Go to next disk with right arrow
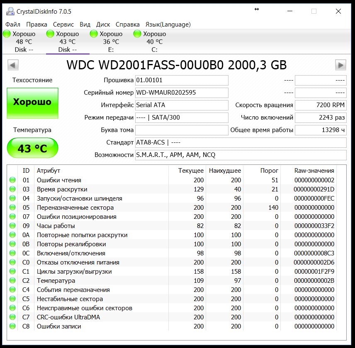Image resolution: width=355 pixels, height=348 pixels. click(x=340, y=65)
